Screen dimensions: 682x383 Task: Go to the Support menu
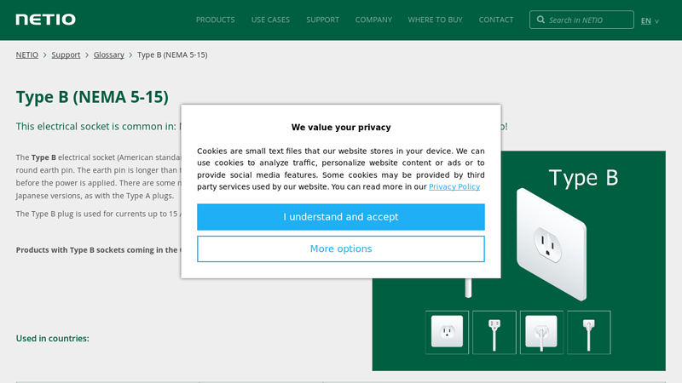click(322, 20)
